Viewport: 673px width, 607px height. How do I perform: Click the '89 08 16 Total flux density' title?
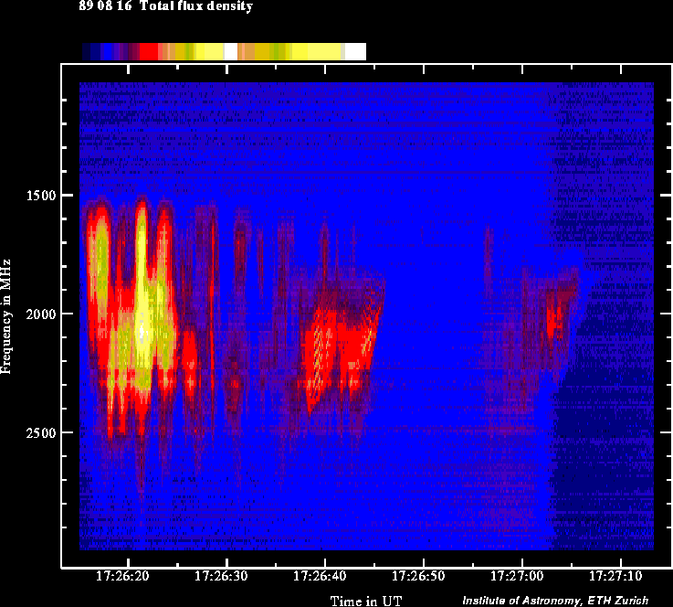(x=165, y=6)
